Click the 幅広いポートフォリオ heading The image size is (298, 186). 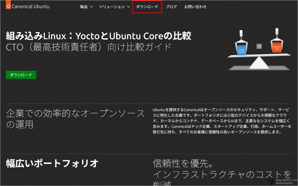pyautogui.click(x=52, y=163)
